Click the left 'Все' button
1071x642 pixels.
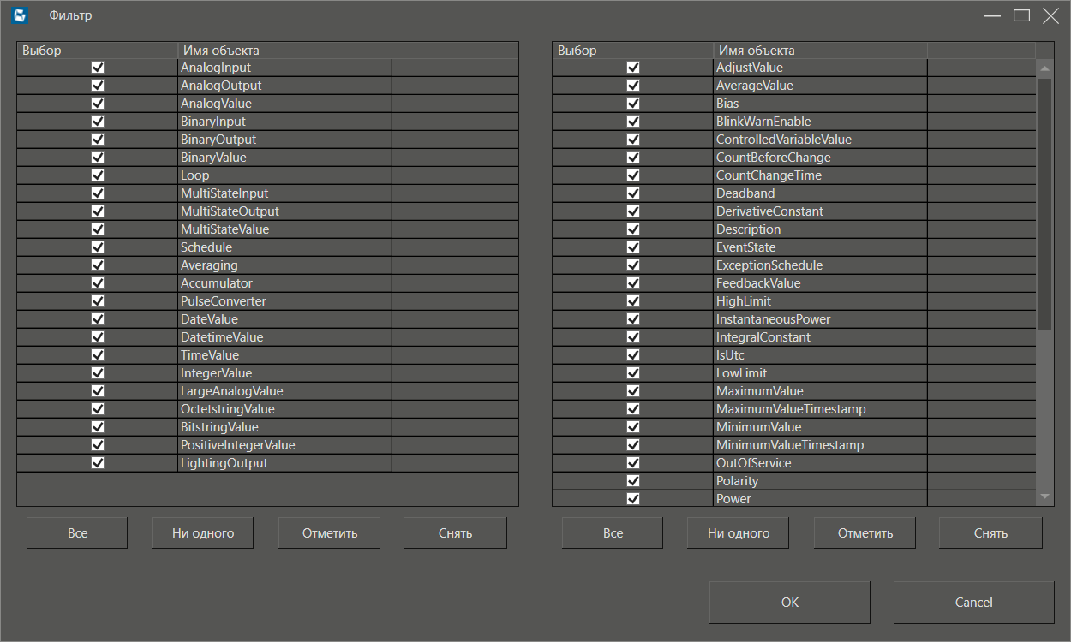coord(77,532)
